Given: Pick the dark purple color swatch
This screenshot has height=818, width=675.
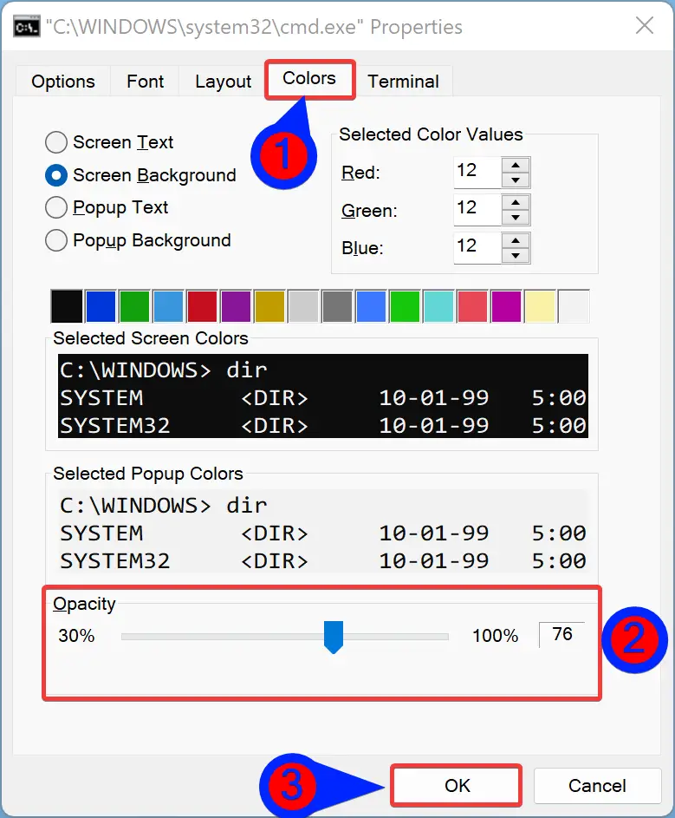Looking at the screenshot, I should pos(236,306).
